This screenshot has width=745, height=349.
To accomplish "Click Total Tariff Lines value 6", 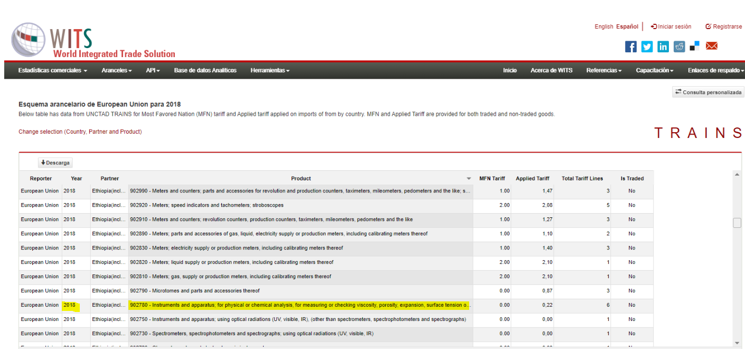I will (x=608, y=305).
